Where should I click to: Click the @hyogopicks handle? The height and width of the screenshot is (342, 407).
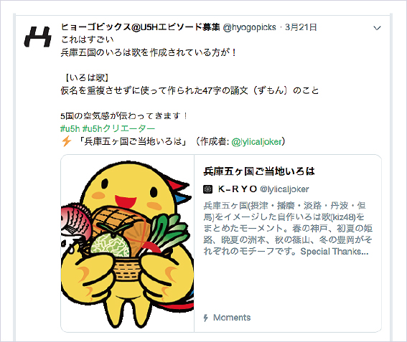click(x=250, y=27)
